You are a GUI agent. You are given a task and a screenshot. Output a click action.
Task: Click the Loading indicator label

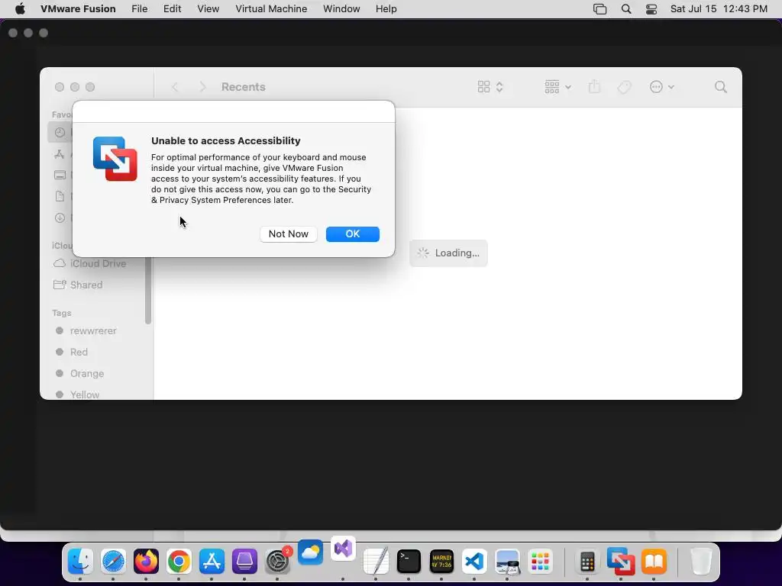(457, 253)
